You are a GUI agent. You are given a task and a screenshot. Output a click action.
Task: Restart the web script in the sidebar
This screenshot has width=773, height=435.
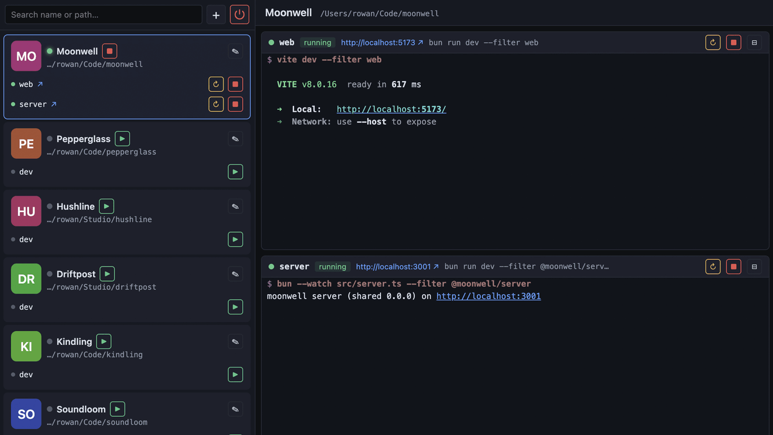tap(216, 85)
